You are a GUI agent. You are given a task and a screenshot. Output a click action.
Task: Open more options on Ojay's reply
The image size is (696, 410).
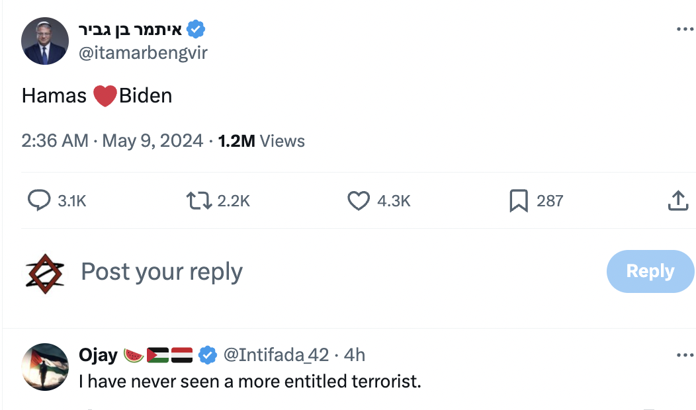click(x=685, y=355)
